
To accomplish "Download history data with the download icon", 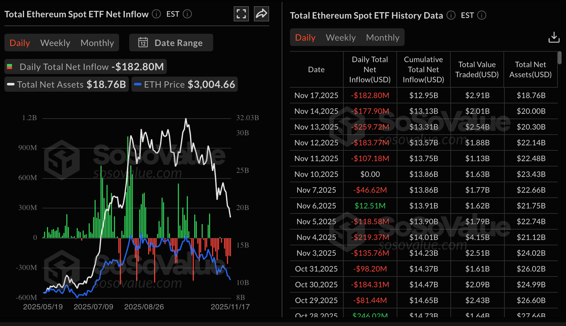I will click(553, 37).
